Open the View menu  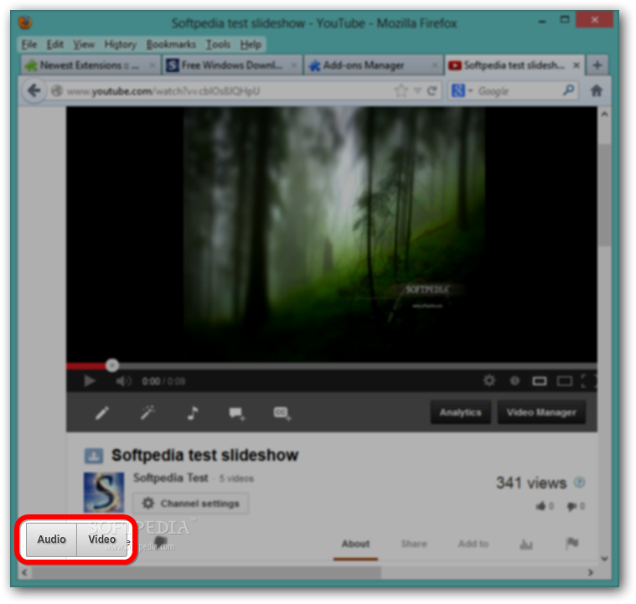coord(84,44)
